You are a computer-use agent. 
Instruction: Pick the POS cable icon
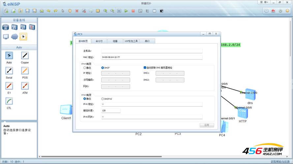[x=25, y=71]
